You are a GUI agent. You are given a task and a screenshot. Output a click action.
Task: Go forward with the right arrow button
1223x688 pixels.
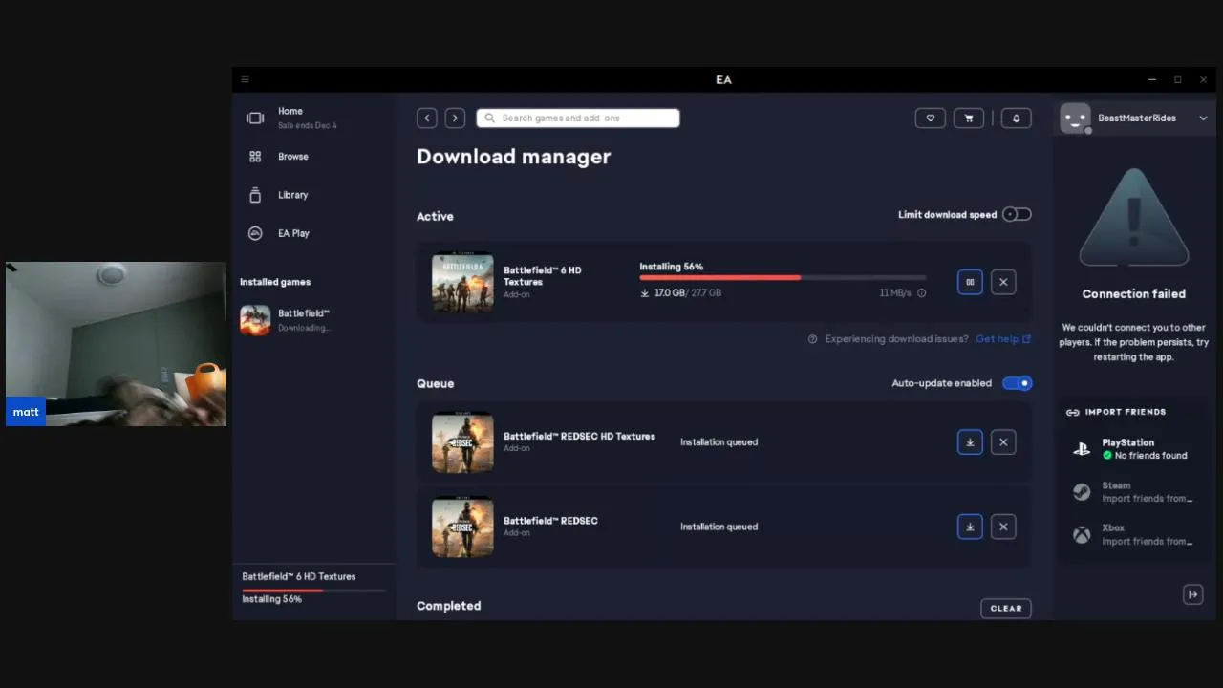455,118
